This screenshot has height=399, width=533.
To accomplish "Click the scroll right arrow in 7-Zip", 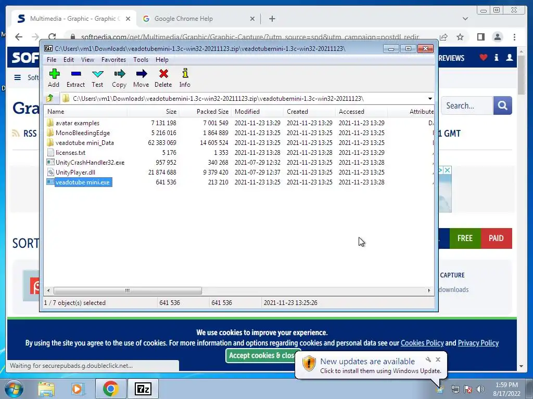I will [x=429, y=290].
